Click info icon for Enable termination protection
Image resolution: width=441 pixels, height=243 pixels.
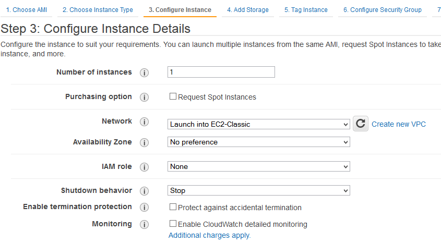145,207
